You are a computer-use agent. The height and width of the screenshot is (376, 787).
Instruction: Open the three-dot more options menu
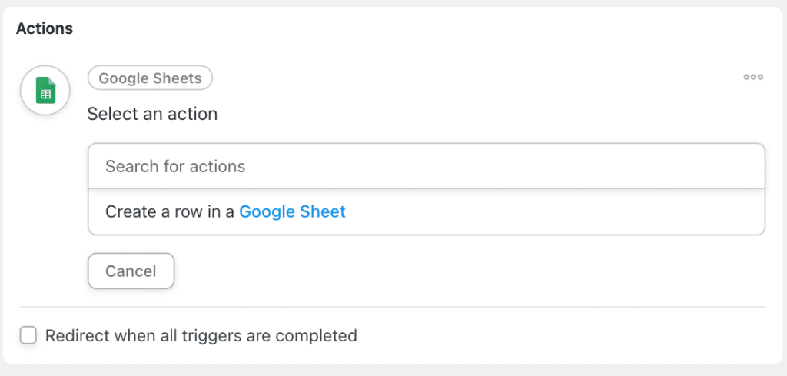click(753, 77)
